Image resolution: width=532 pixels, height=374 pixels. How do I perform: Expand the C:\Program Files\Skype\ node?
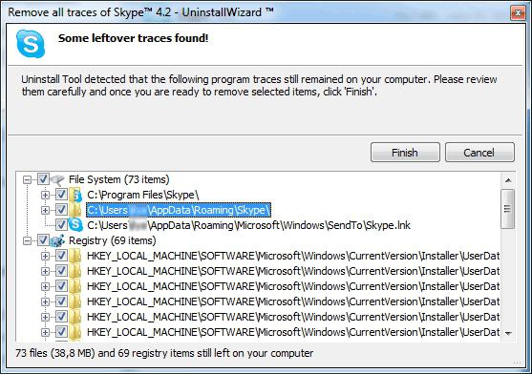(45, 195)
